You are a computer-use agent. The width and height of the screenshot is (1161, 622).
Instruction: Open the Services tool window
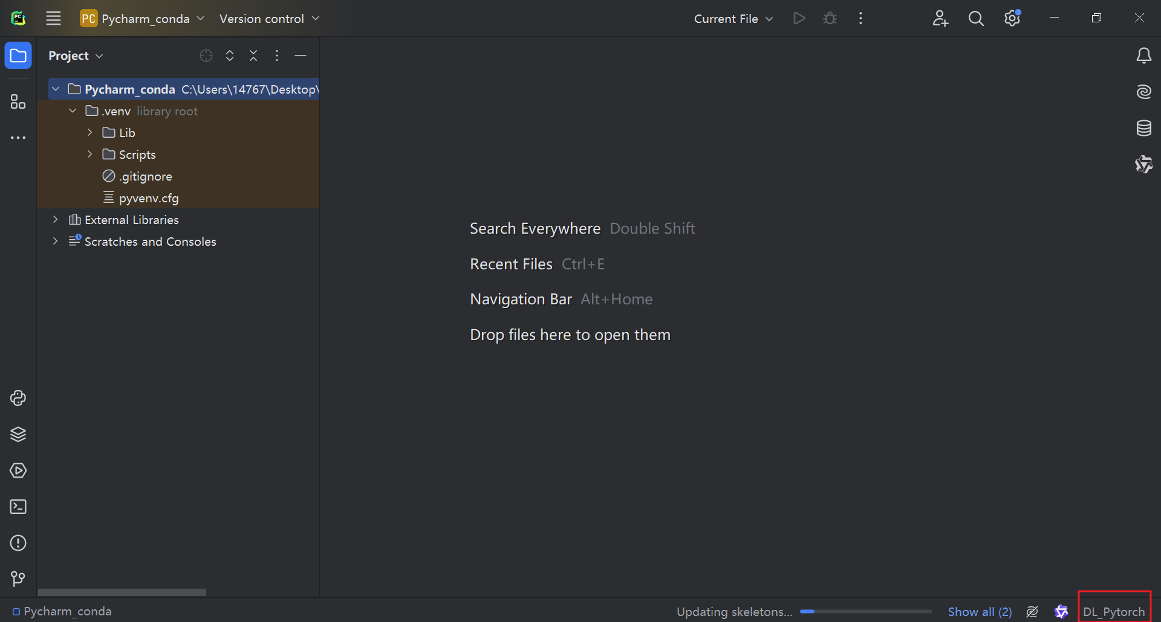tap(18, 470)
